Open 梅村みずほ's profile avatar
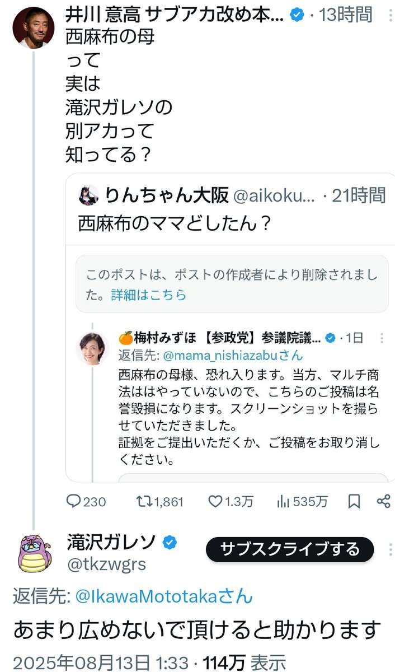Viewport: 395px width, 672px height. click(91, 348)
